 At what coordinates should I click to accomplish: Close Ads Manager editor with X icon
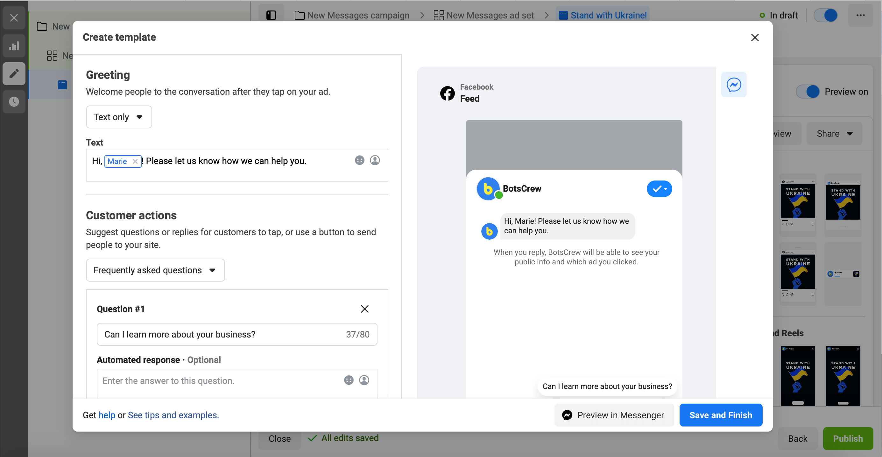point(14,17)
